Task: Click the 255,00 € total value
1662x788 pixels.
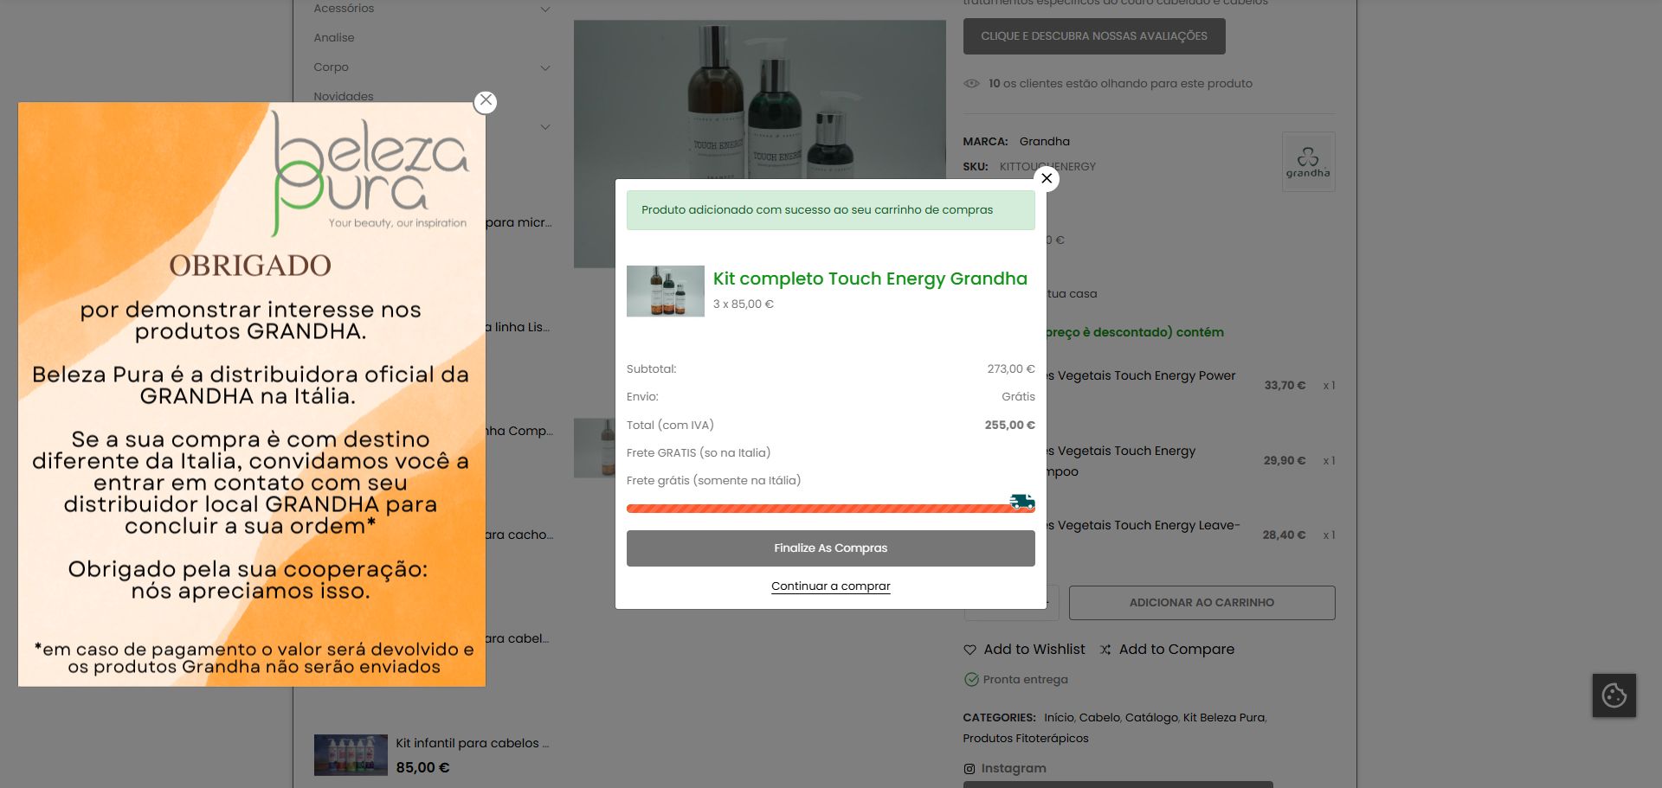Action: click(1009, 426)
